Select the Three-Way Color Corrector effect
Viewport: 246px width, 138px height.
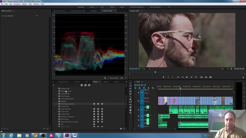69,122
